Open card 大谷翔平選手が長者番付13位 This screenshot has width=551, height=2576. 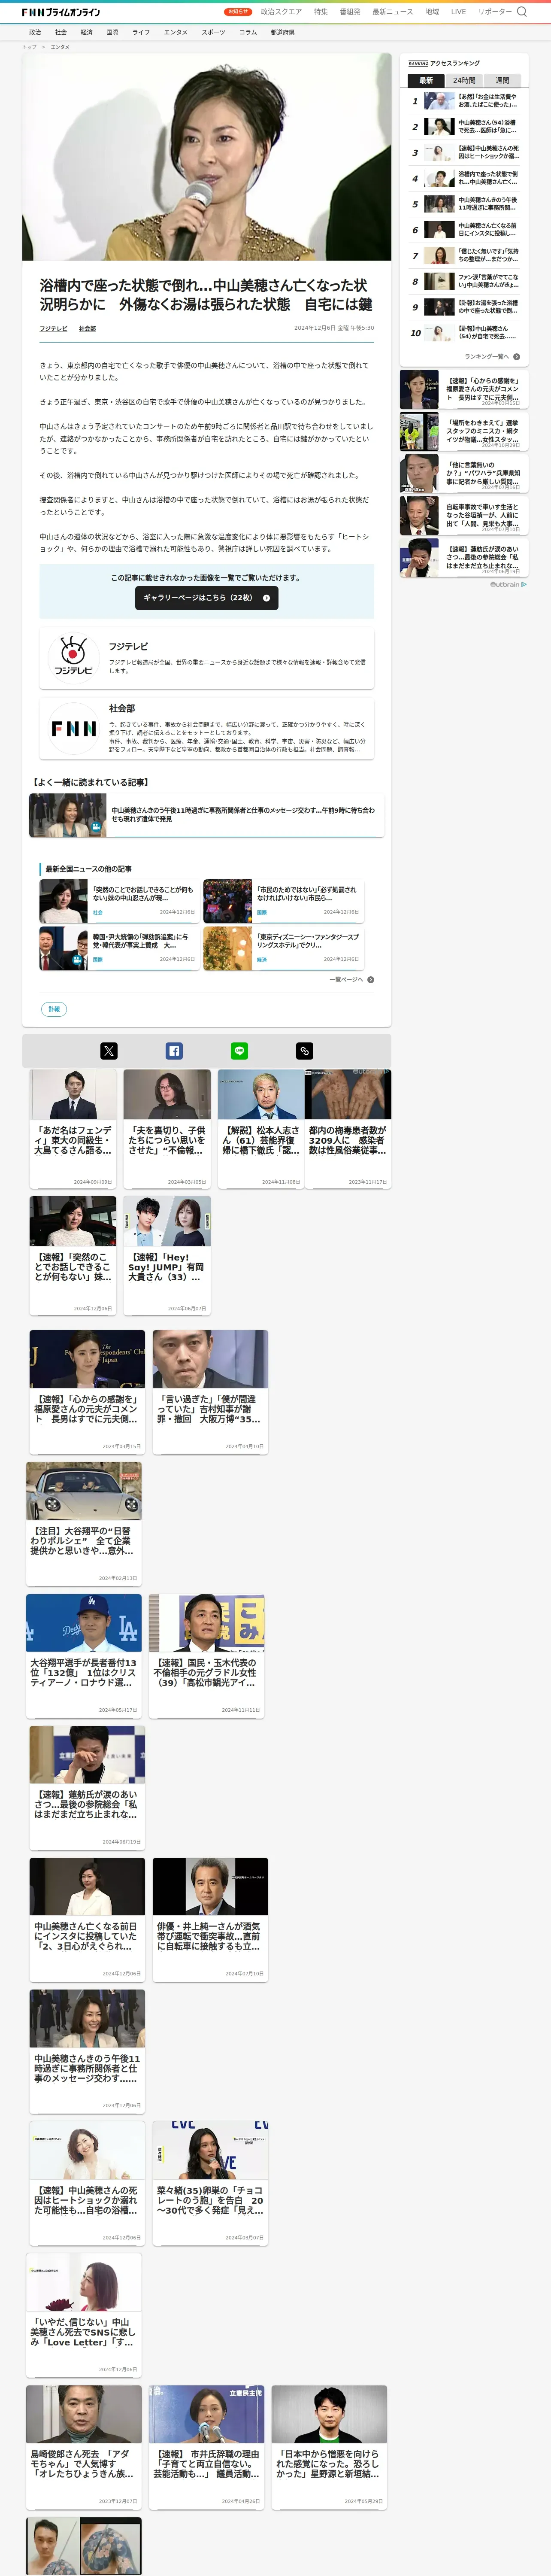click(84, 1656)
